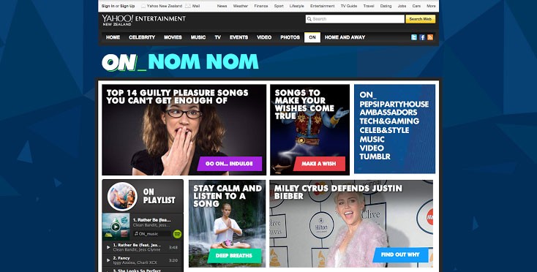This screenshot has height=272, width=537.
Task: Click the Yahoo Entertainment logo
Action: coord(144,20)
